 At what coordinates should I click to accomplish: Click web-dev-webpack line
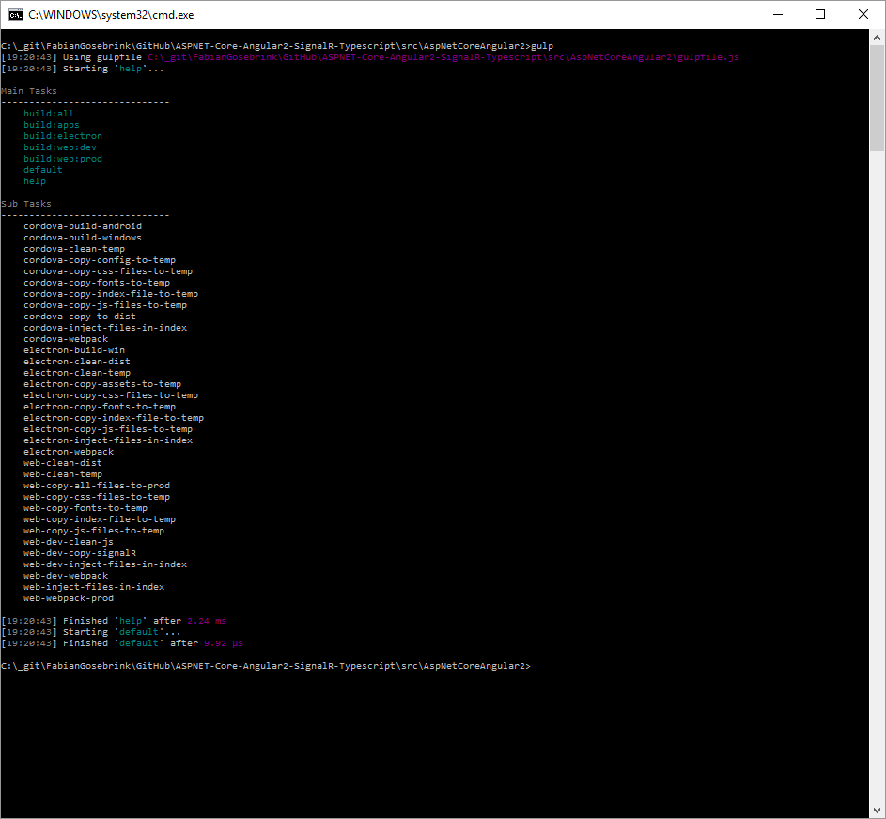point(66,576)
